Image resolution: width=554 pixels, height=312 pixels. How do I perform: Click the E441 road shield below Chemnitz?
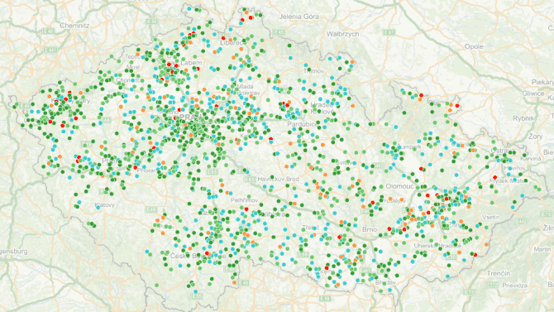(50, 50)
